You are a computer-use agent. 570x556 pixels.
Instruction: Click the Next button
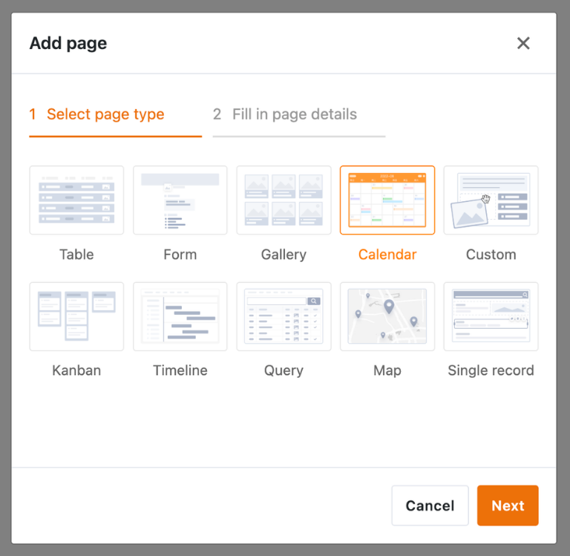point(508,505)
